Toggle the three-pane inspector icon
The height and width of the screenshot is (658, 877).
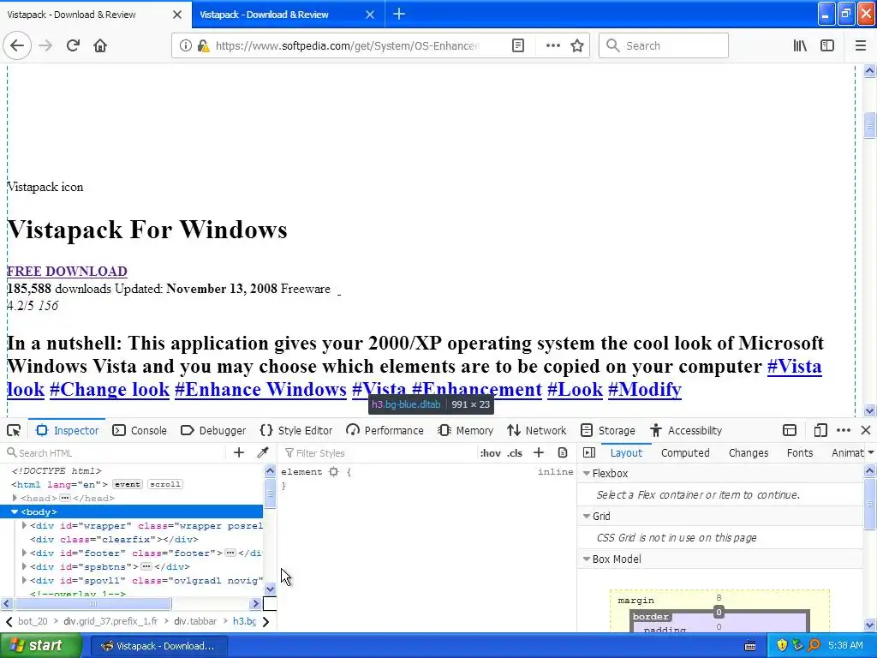coord(588,452)
